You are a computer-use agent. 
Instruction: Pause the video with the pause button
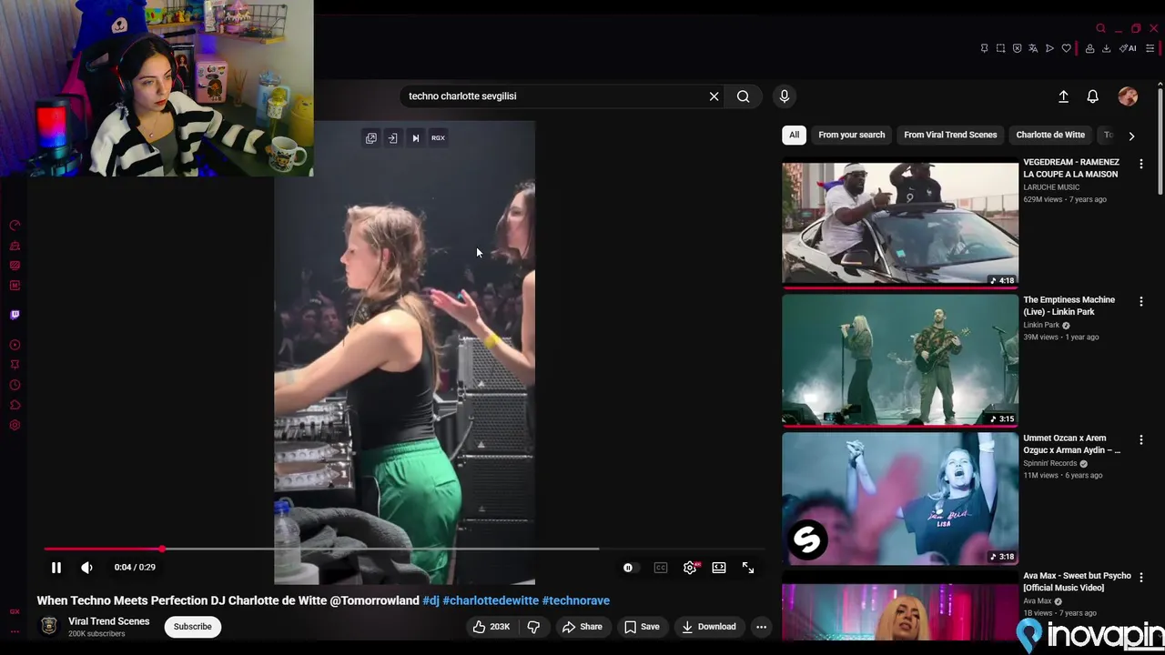click(56, 568)
